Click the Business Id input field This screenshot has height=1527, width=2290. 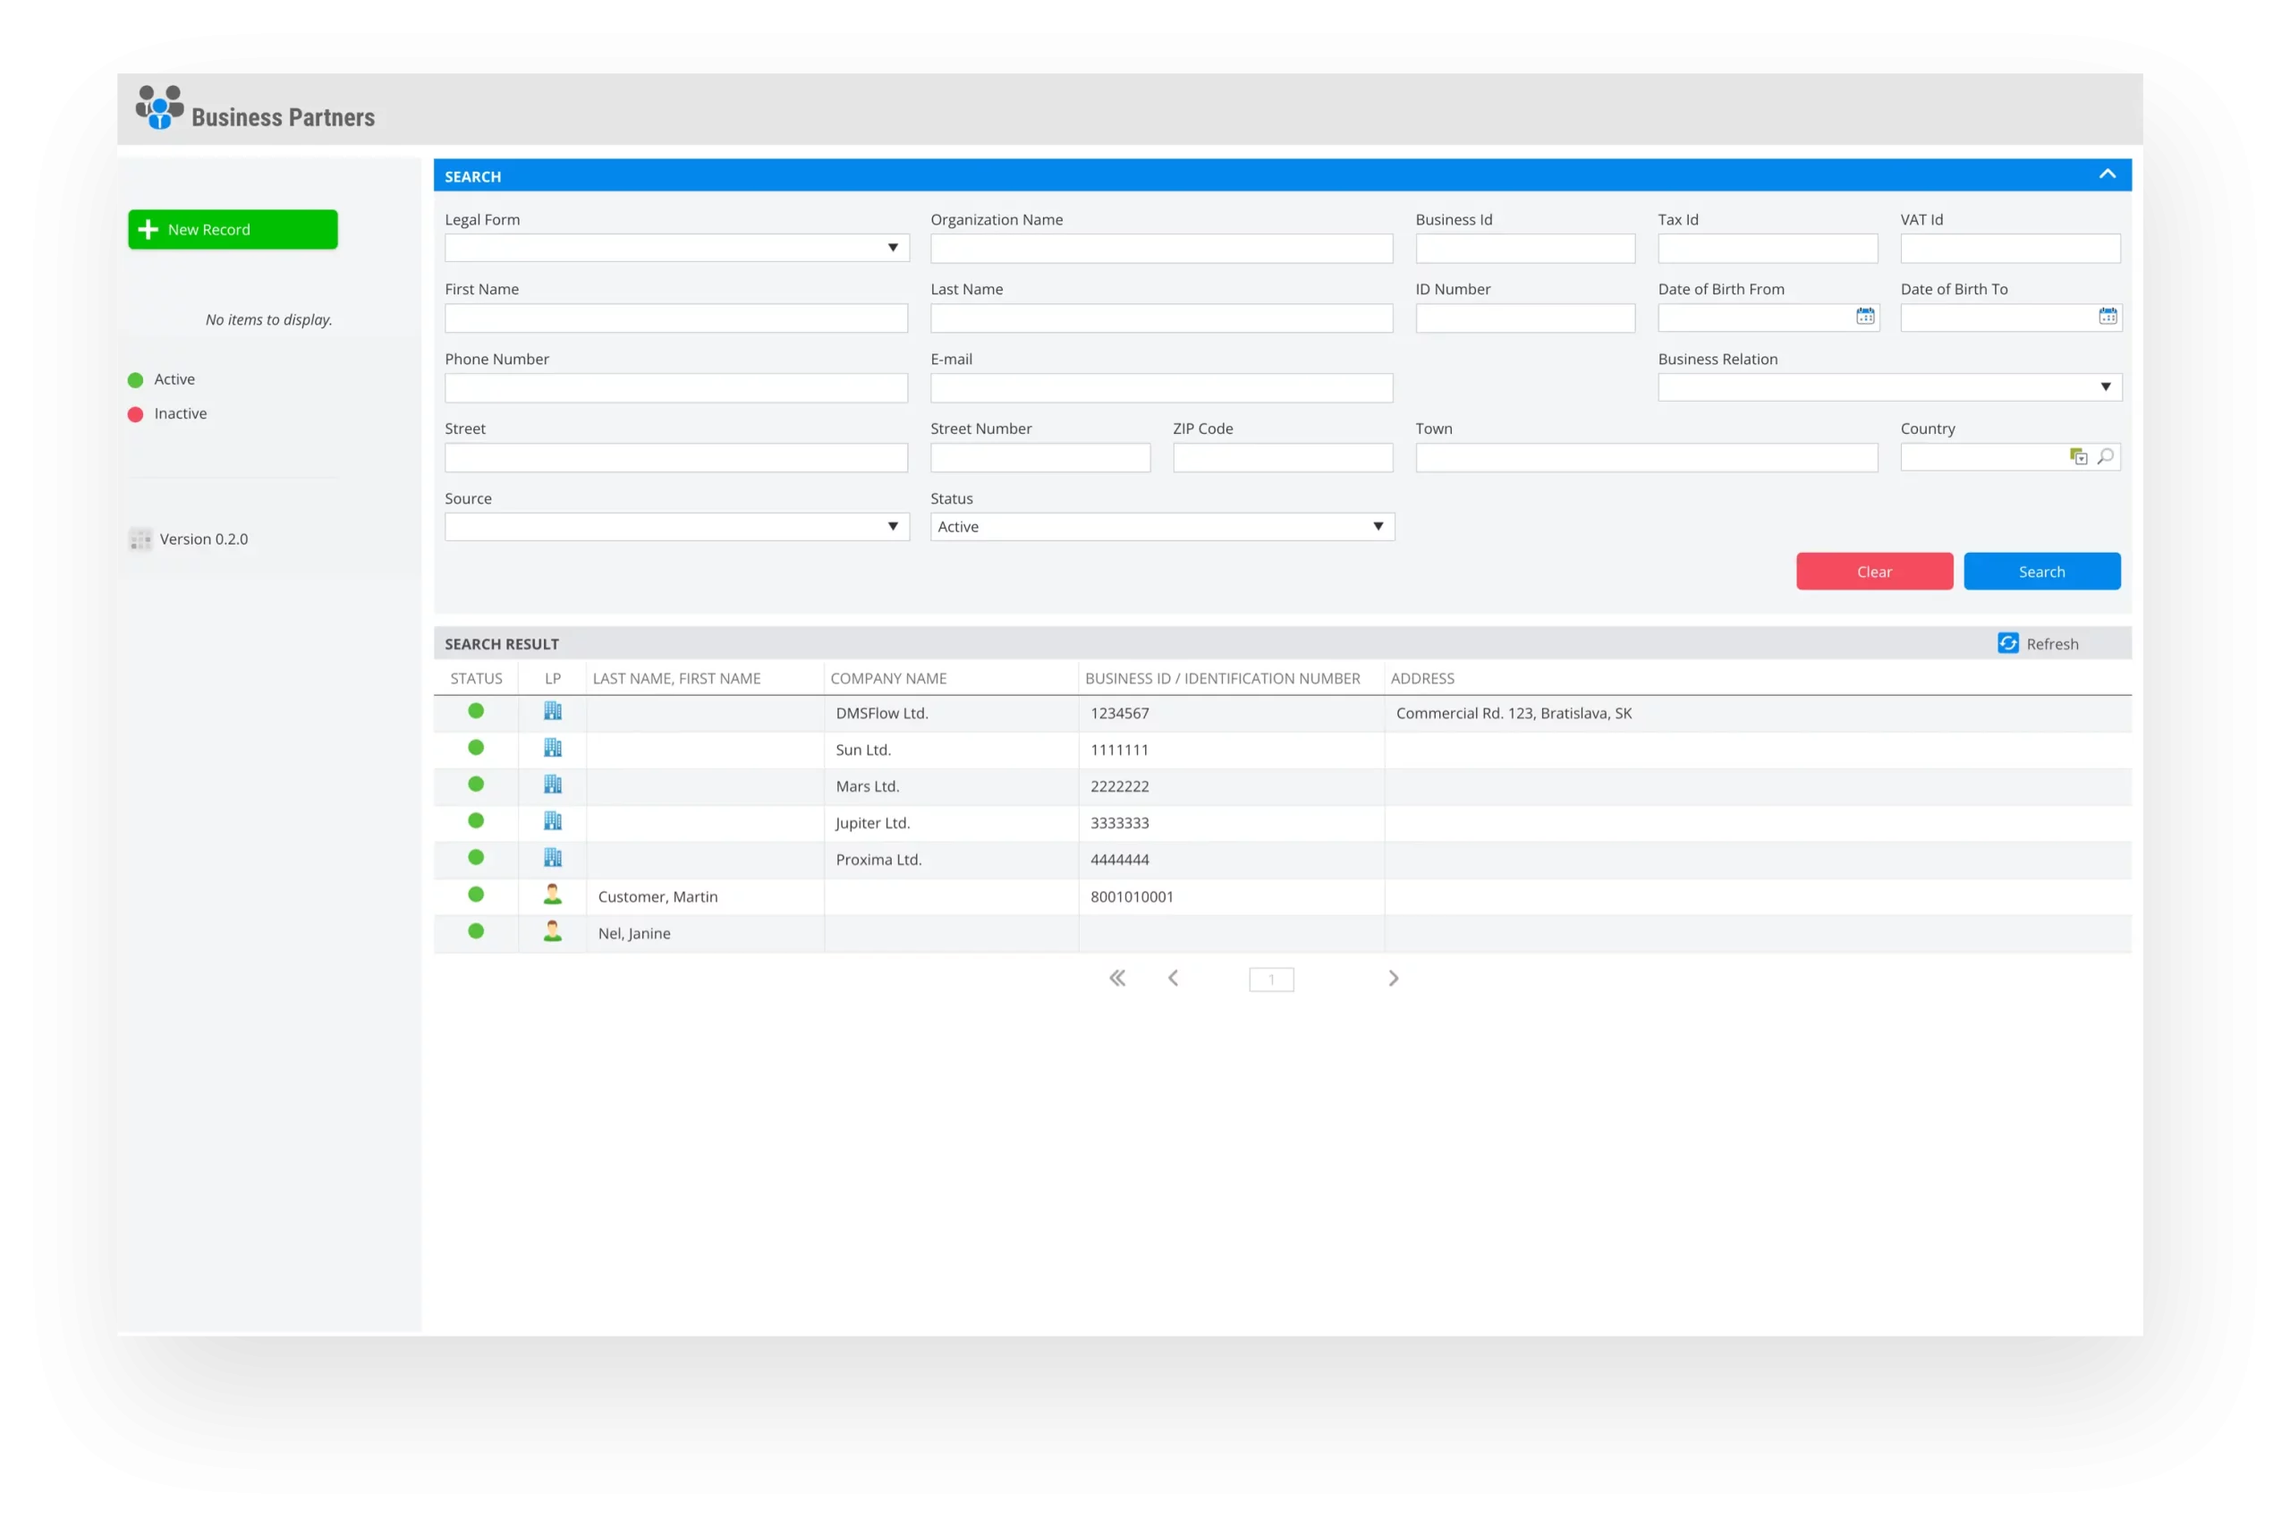(1526, 249)
